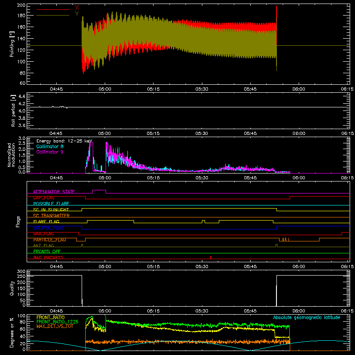Click the 200 tick on Pointing axis
This screenshot has height=355, width=355.
[21, 5]
